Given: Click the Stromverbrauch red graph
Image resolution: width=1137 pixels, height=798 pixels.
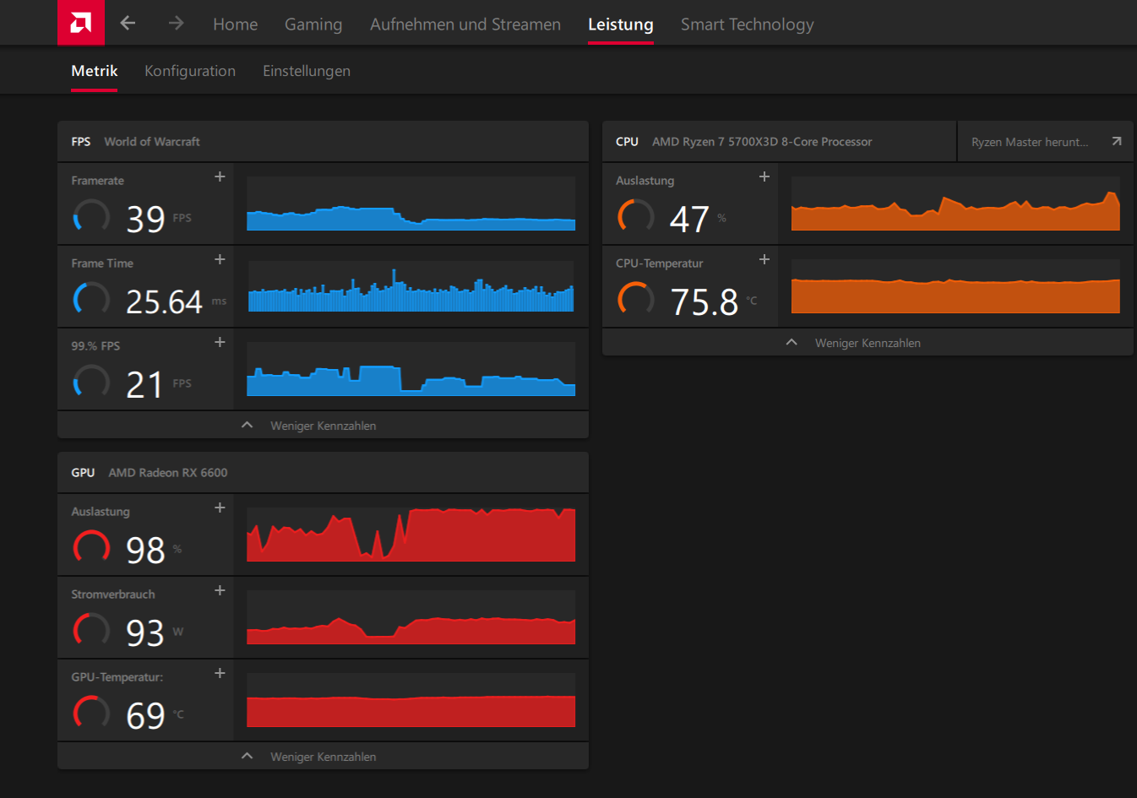Looking at the screenshot, I should (x=411, y=617).
